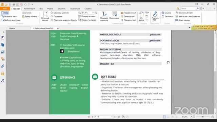Switch to the Начать document tab

click(x=12, y=28)
